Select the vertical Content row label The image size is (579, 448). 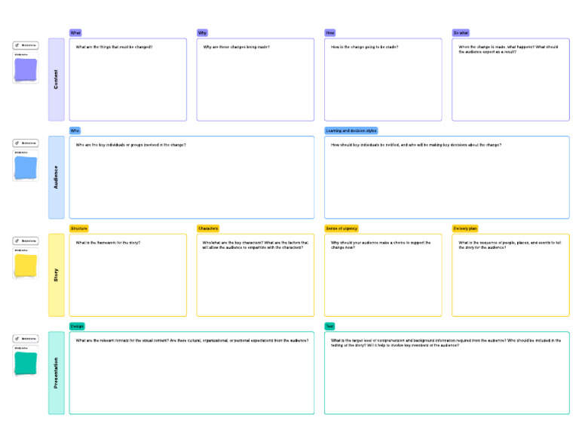(x=57, y=79)
